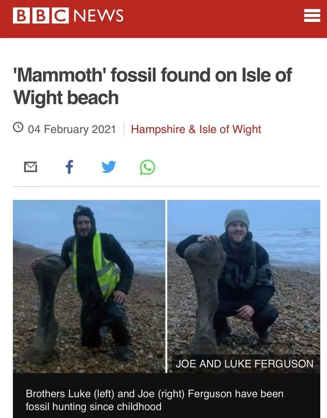Click the middle B block of BBC logo
327x418 pixels.
point(40,15)
